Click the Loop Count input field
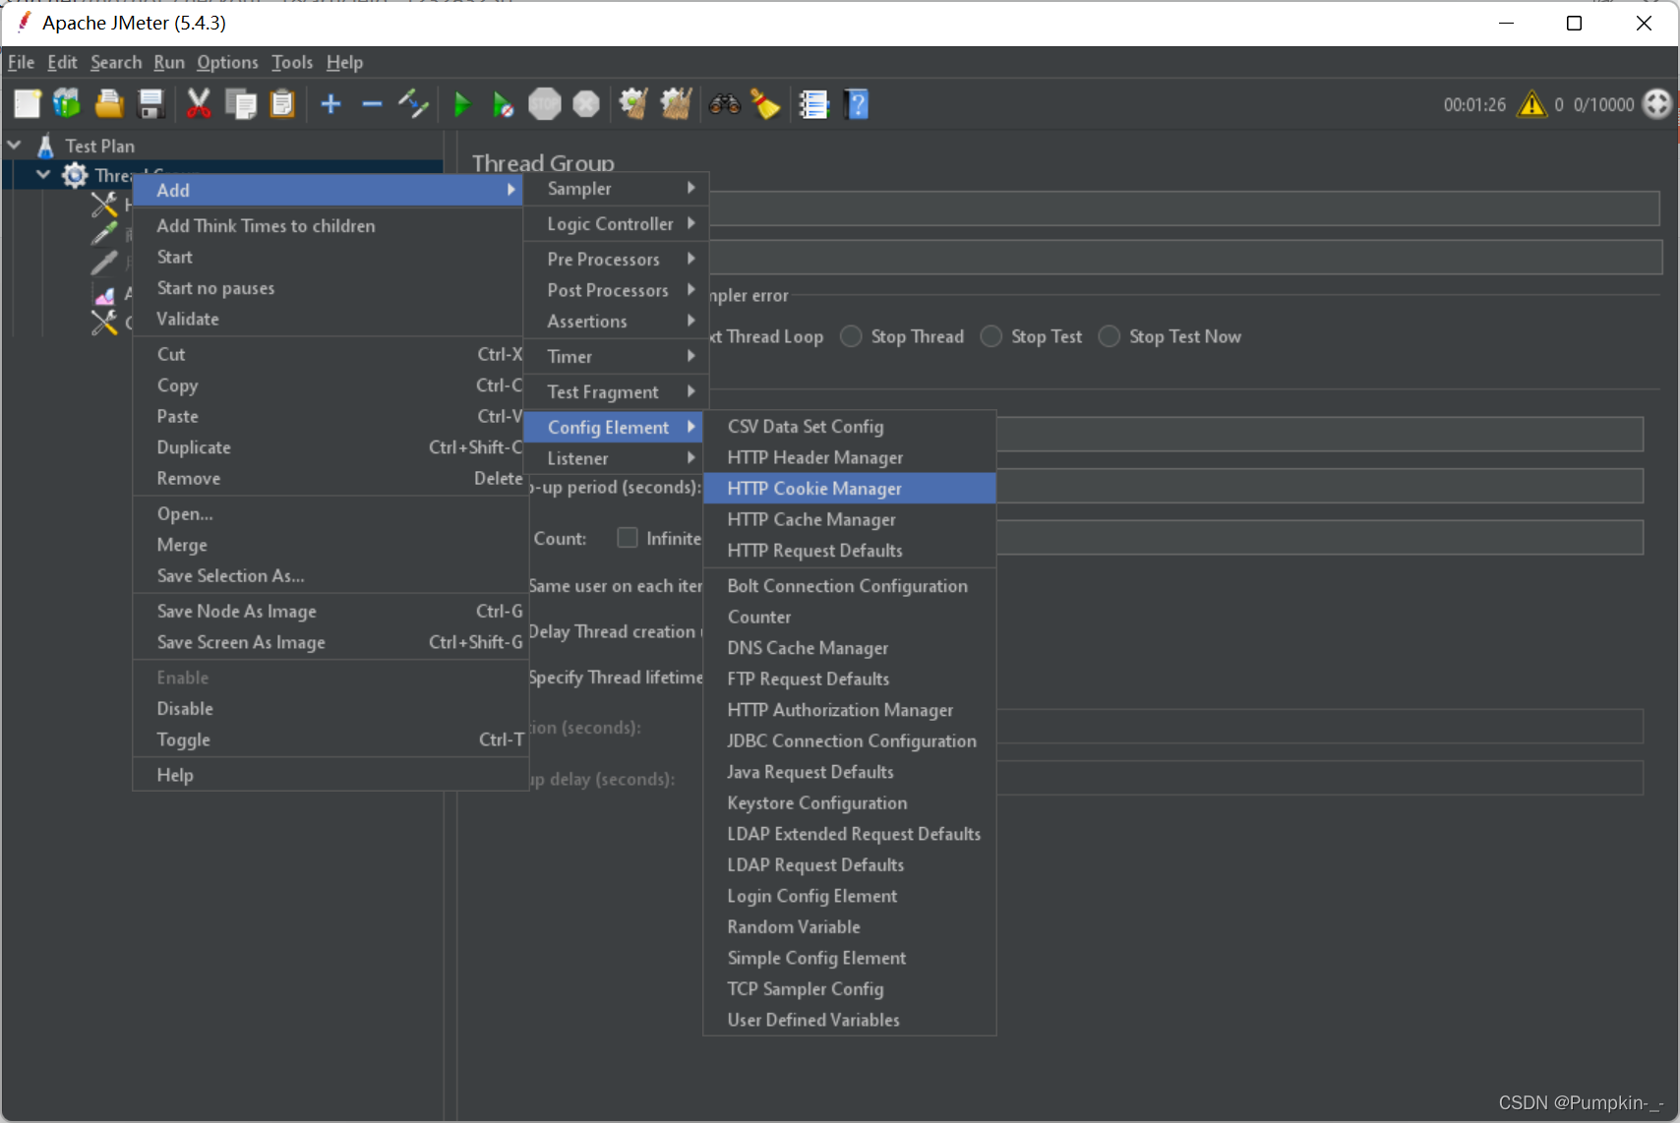This screenshot has height=1123, width=1680. [x=1319, y=538]
